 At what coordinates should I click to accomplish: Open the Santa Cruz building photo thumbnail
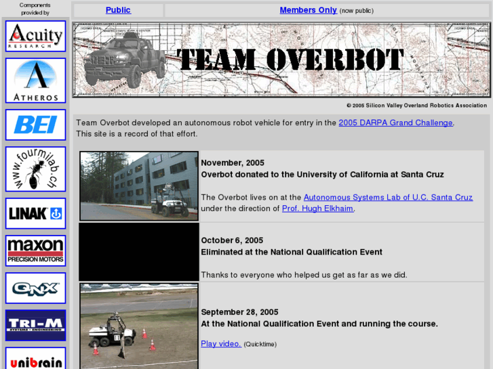click(x=139, y=186)
